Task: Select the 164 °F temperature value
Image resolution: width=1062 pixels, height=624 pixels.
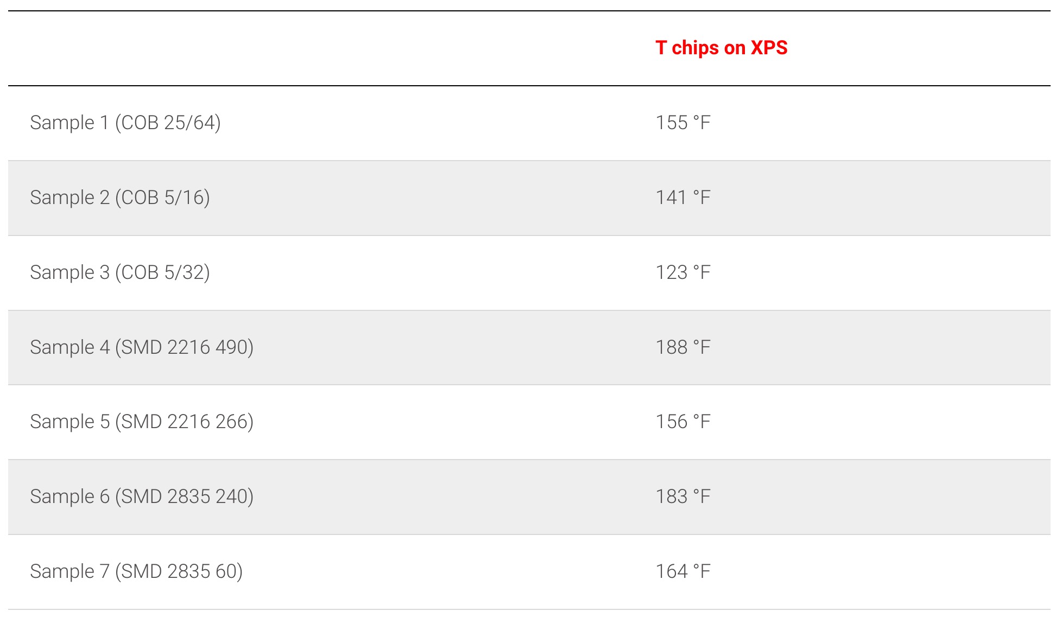Action: coord(682,571)
